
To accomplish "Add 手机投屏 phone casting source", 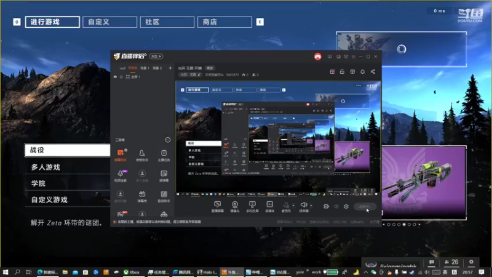I will [x=252, y=207].
